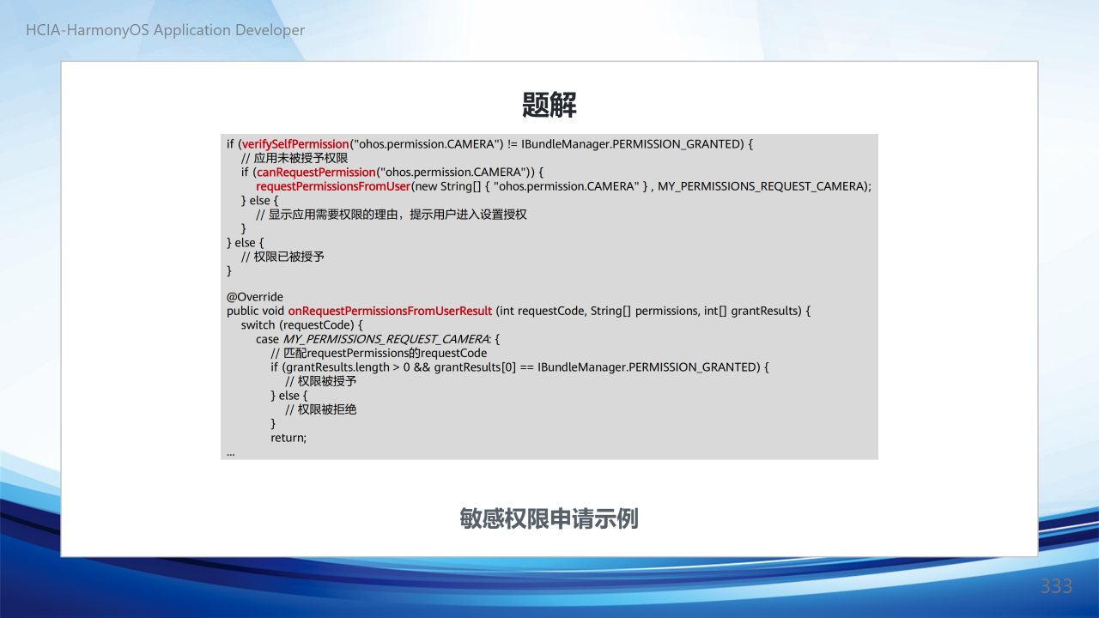Image resolution: width=1099 pixels, height=618 pixels.
Task: Click the page number 333
Action: coord(1057,586)
